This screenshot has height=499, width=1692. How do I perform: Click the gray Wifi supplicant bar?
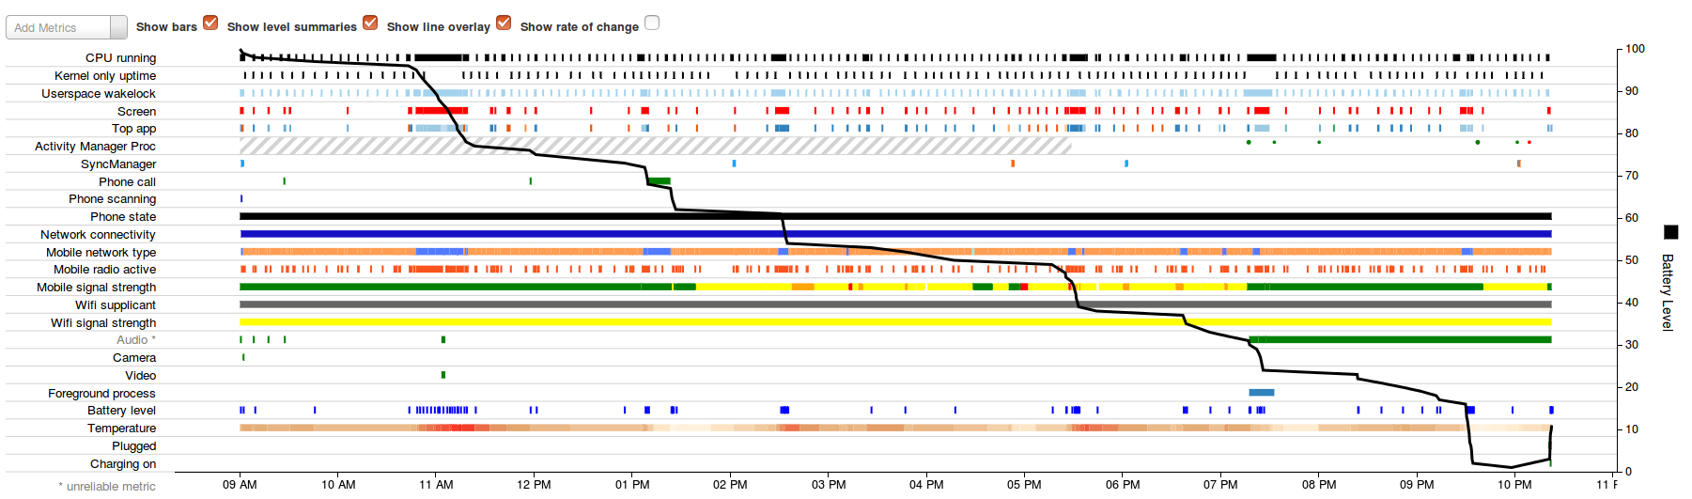[x=895, y=304]
